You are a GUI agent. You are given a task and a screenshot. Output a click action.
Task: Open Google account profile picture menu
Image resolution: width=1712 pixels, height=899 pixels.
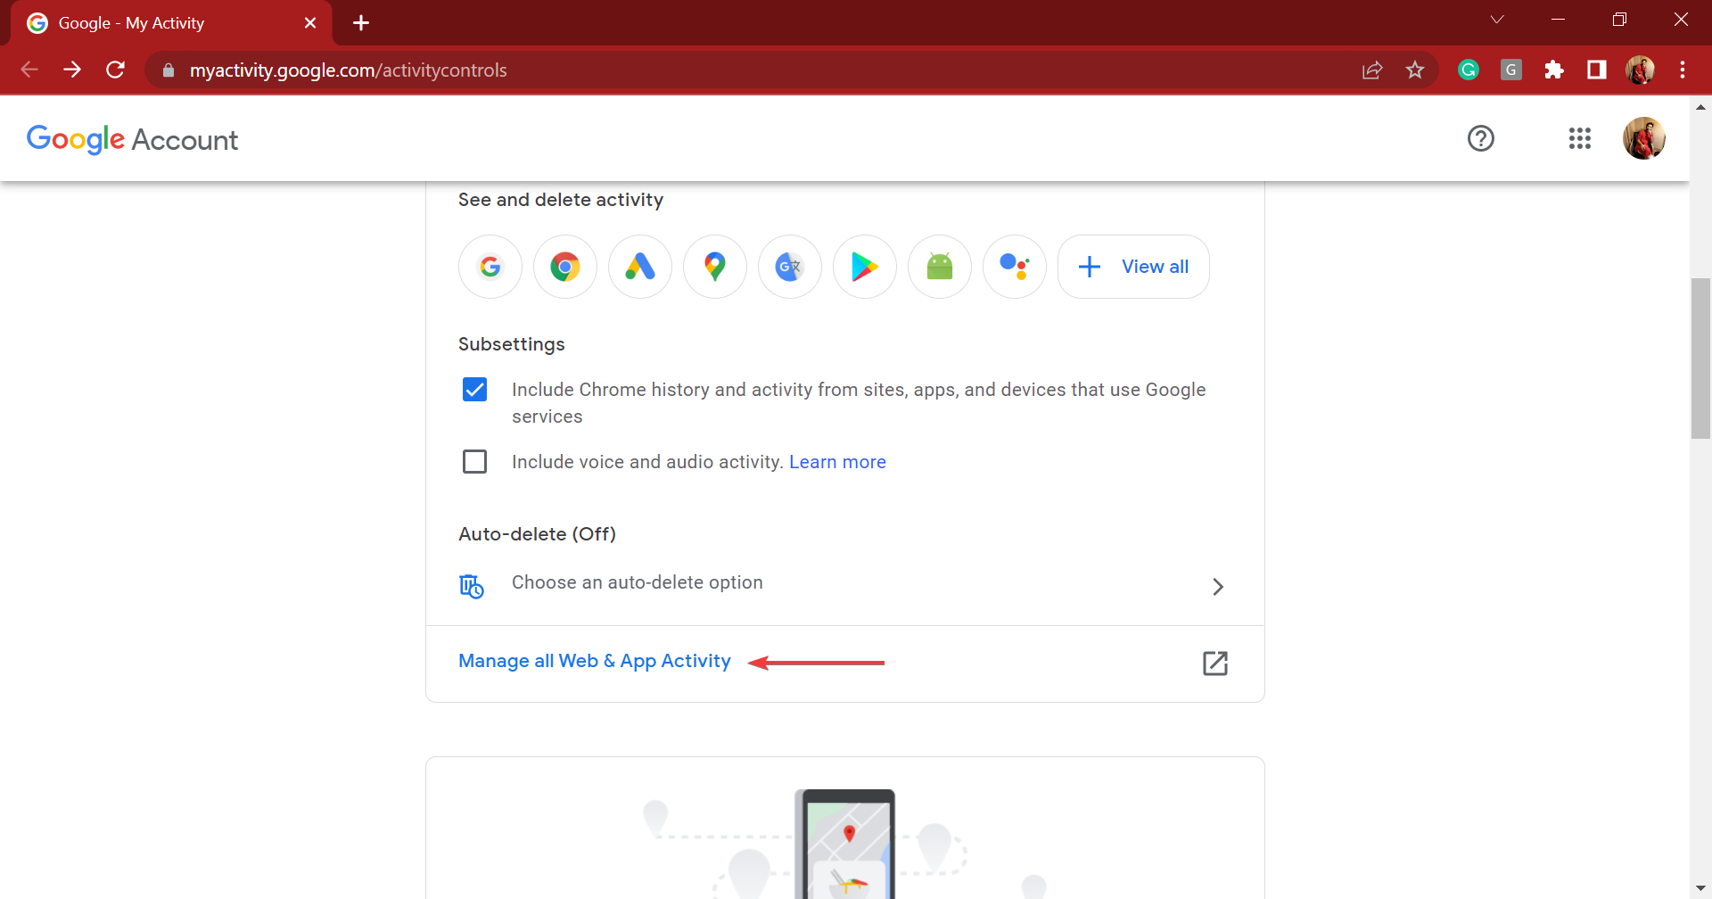tap(1644, 138)
